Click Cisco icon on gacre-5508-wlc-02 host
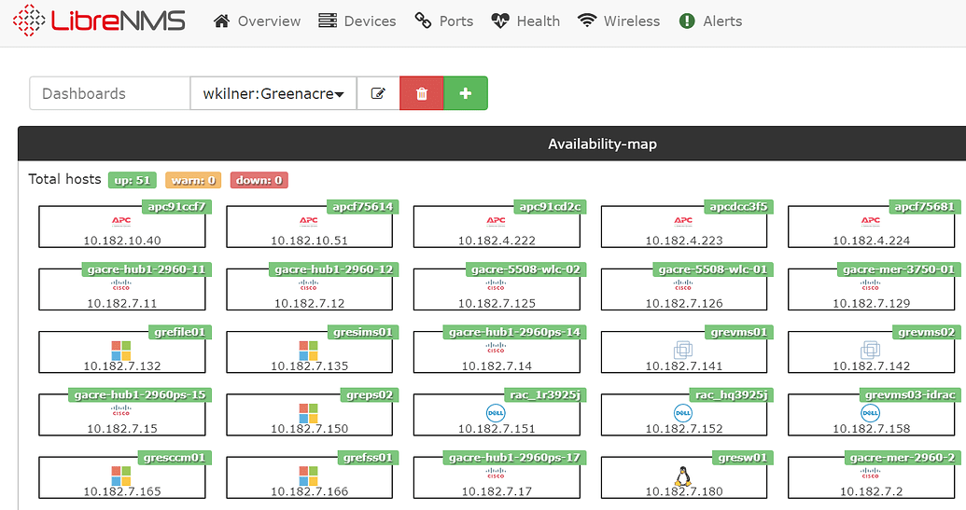966x510 pixels. coord(495,286)
